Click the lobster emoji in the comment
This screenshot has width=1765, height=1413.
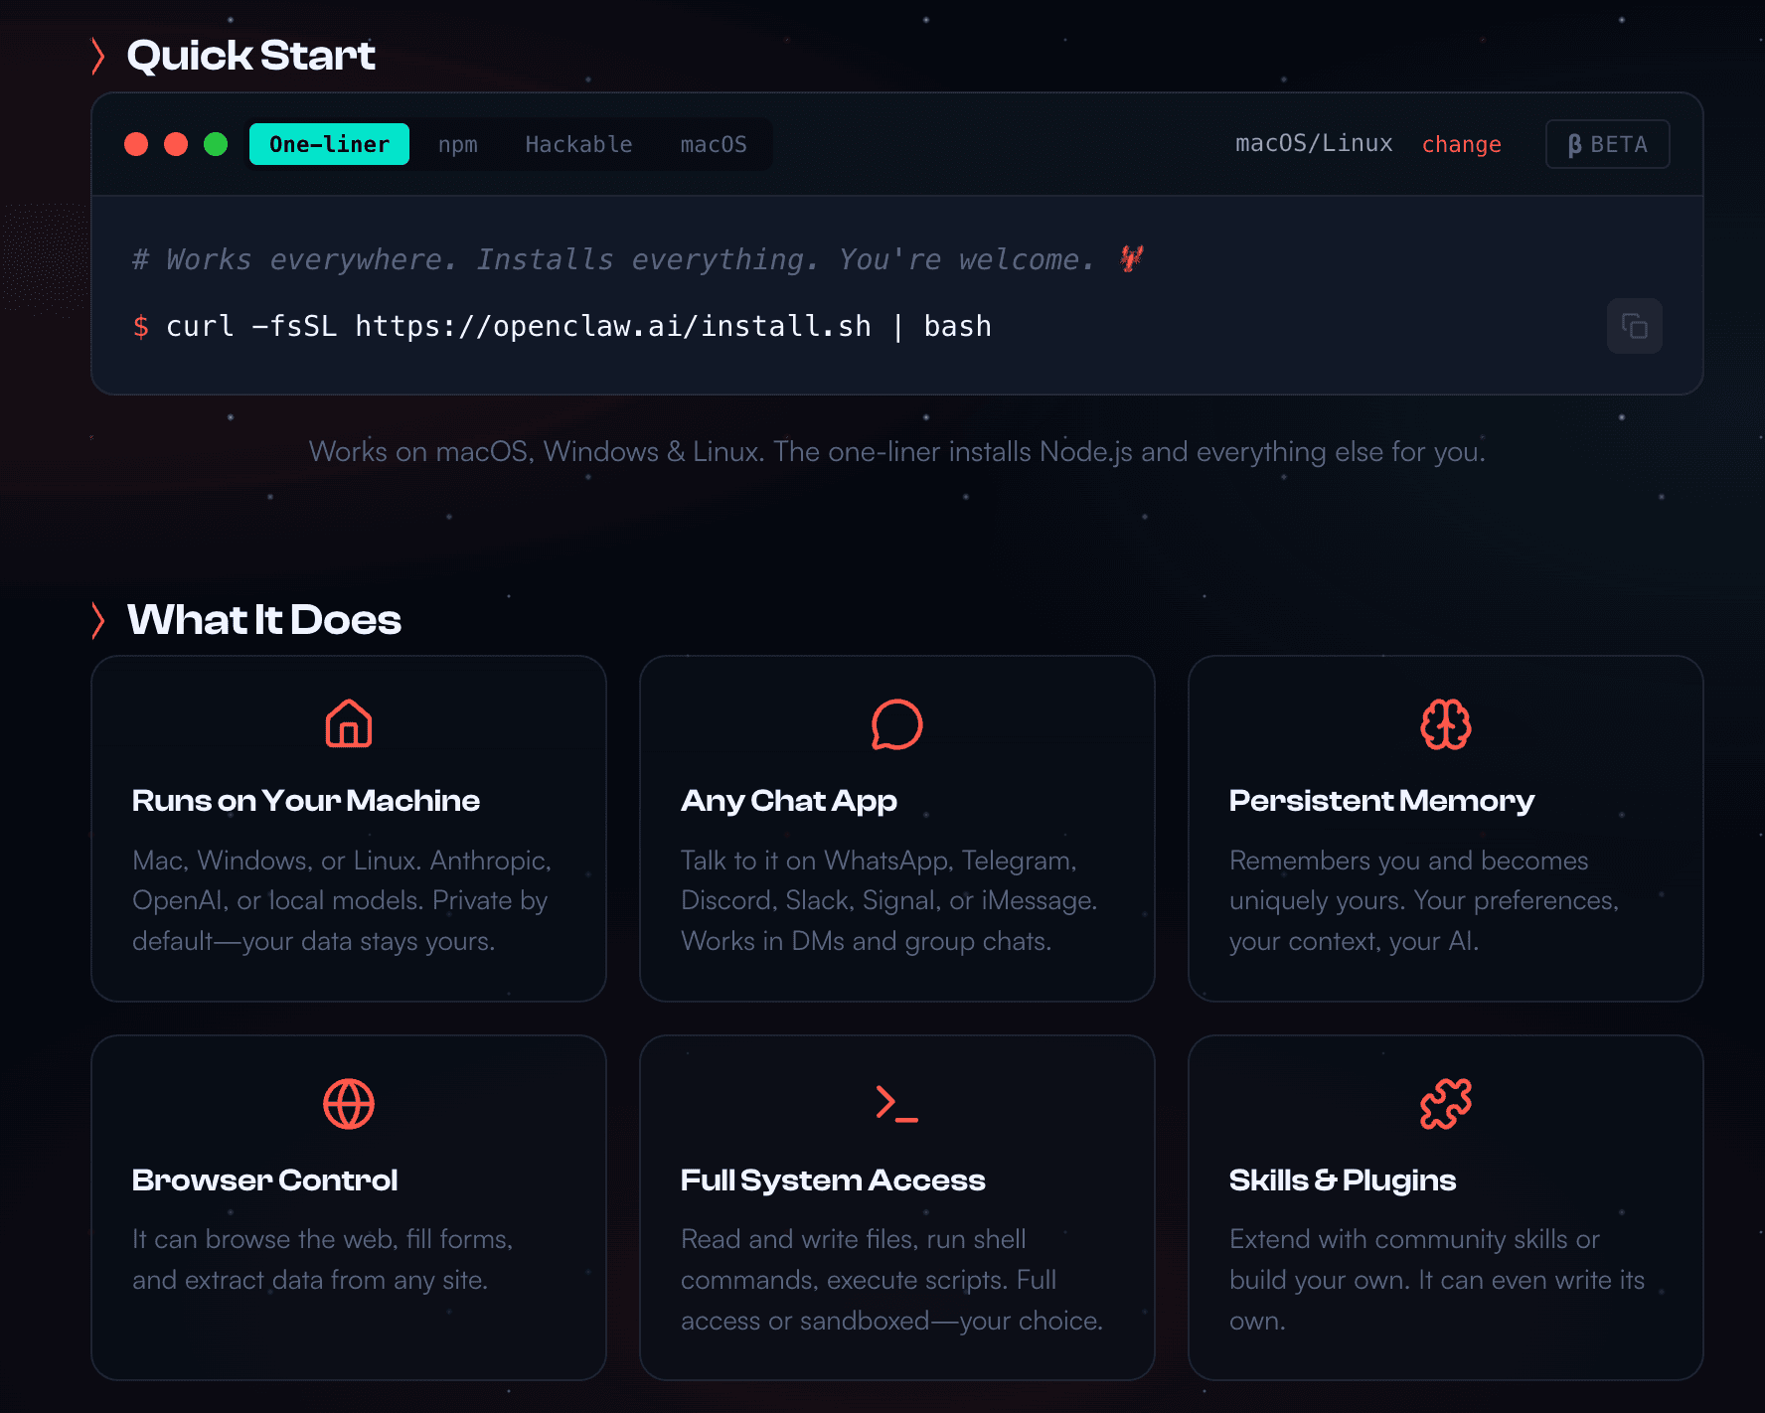point(1131,258)
